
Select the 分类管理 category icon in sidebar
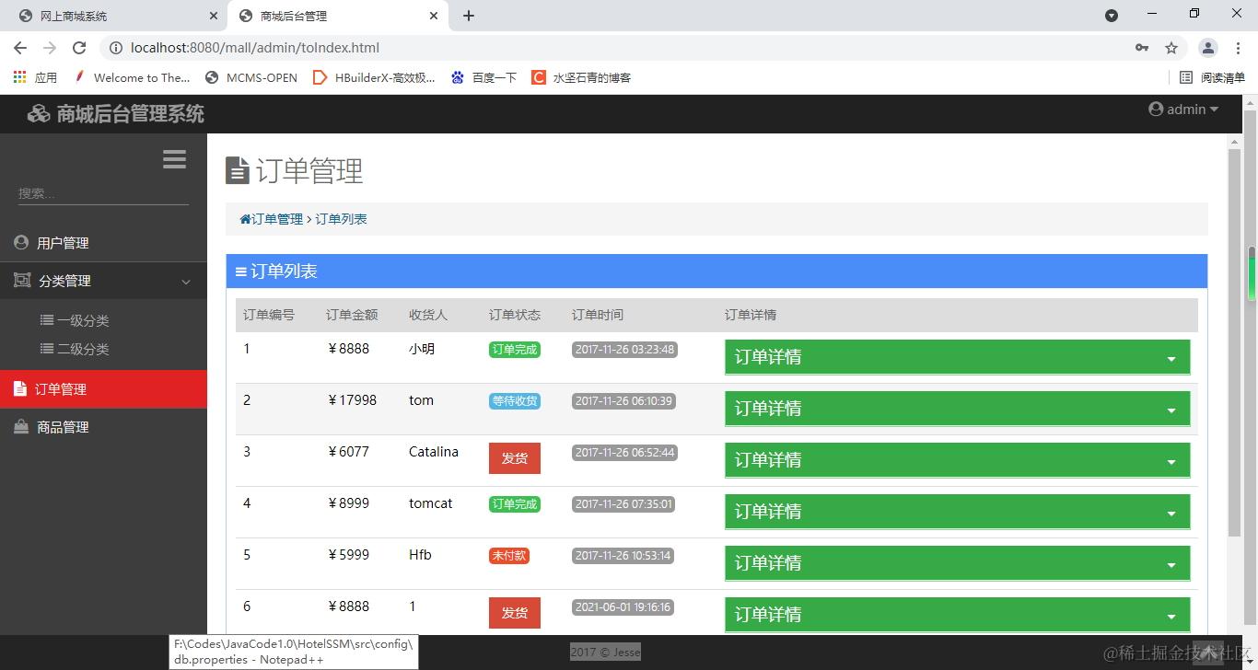tap(21, 280)
